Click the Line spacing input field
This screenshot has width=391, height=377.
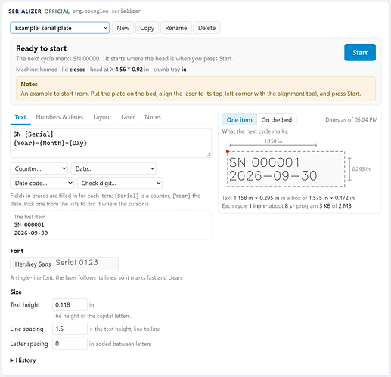(x=70, y=329)
